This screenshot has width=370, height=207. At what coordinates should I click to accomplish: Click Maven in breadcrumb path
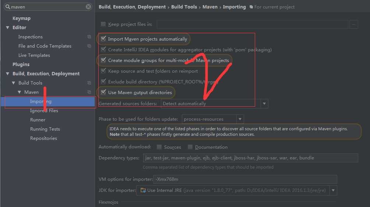(x=210, y=7)
